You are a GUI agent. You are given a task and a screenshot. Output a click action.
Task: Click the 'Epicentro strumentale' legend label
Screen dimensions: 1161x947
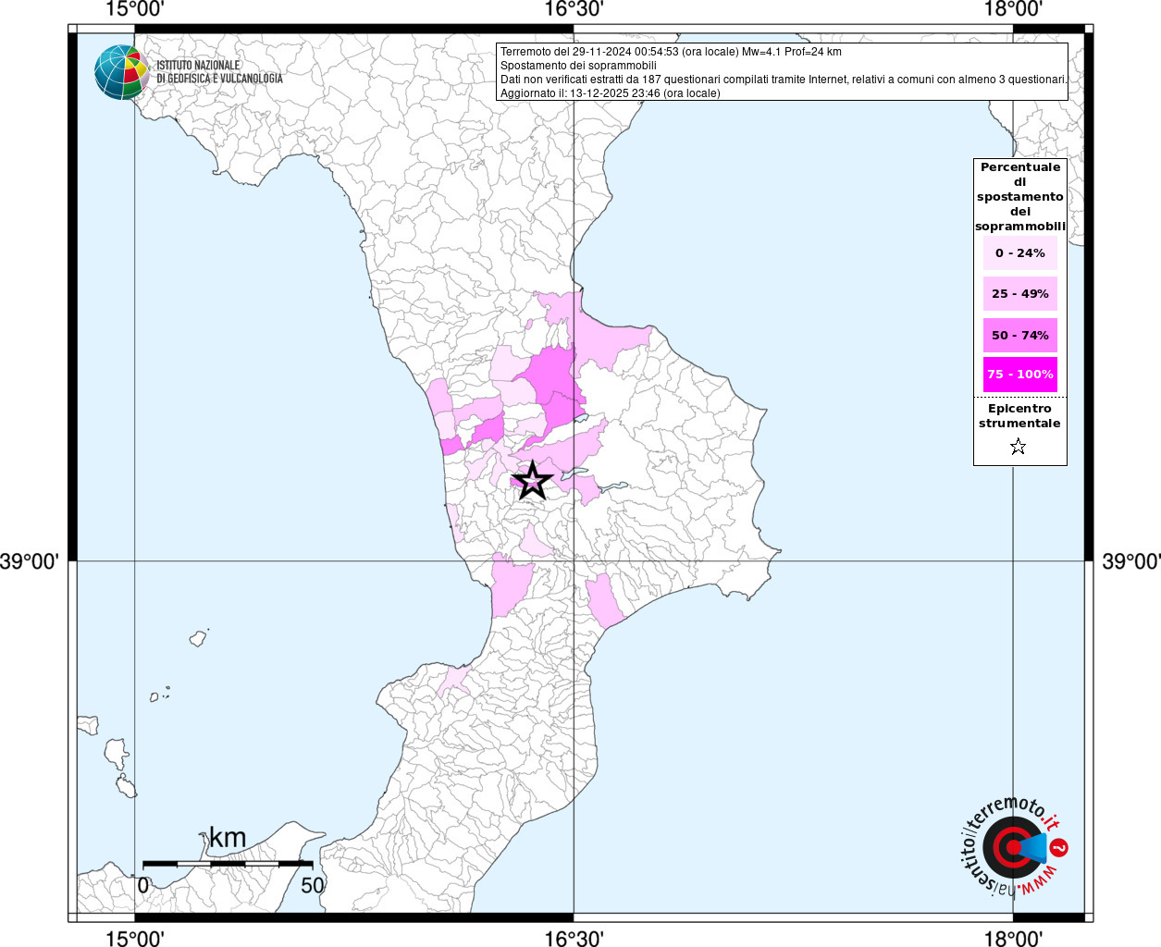(x=1019, y=416)
